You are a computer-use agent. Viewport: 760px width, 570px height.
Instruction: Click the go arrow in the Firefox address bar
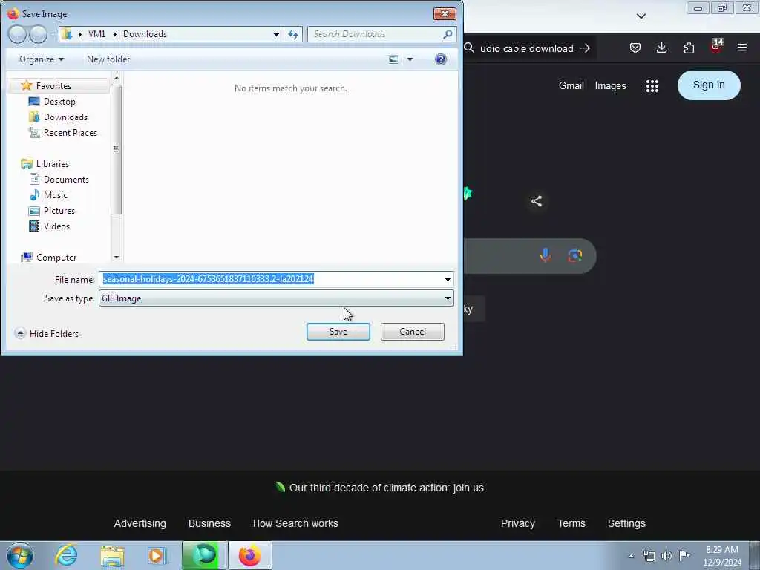pos(585,48)
